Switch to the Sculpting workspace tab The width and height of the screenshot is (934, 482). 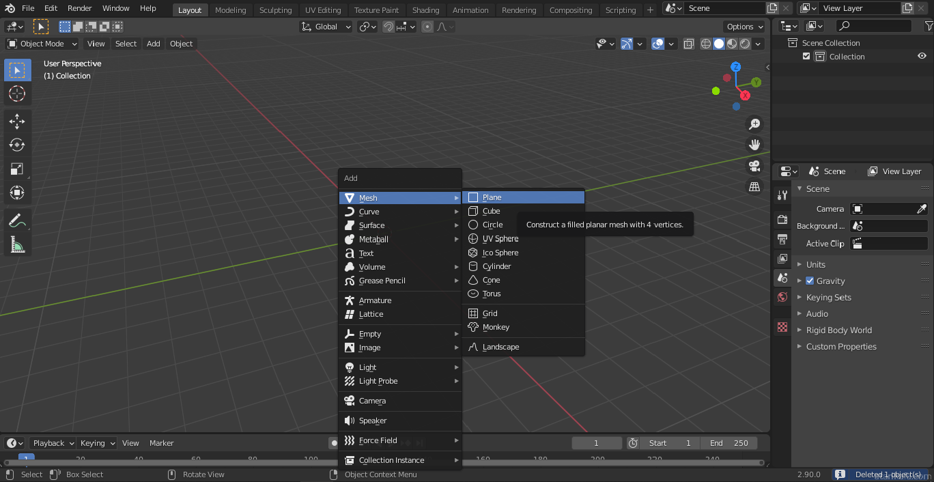[275, 10]
